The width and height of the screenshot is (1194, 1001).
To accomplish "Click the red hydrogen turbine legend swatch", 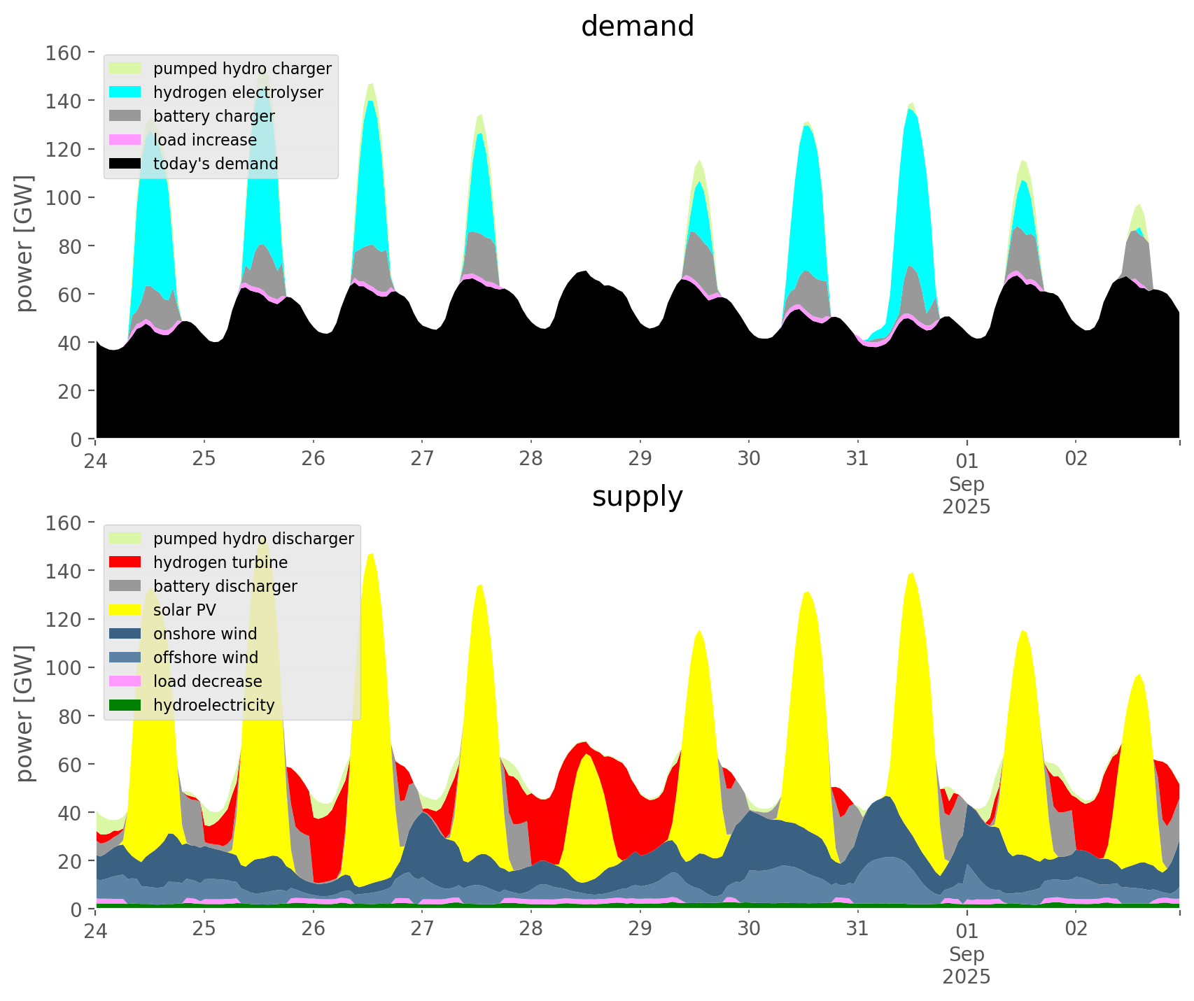I will 125,562.
